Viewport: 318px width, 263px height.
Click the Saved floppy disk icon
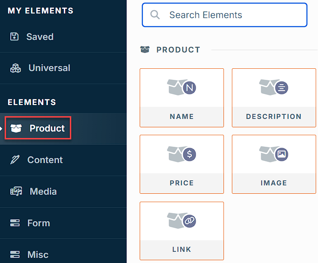click(x=14, y=37)
